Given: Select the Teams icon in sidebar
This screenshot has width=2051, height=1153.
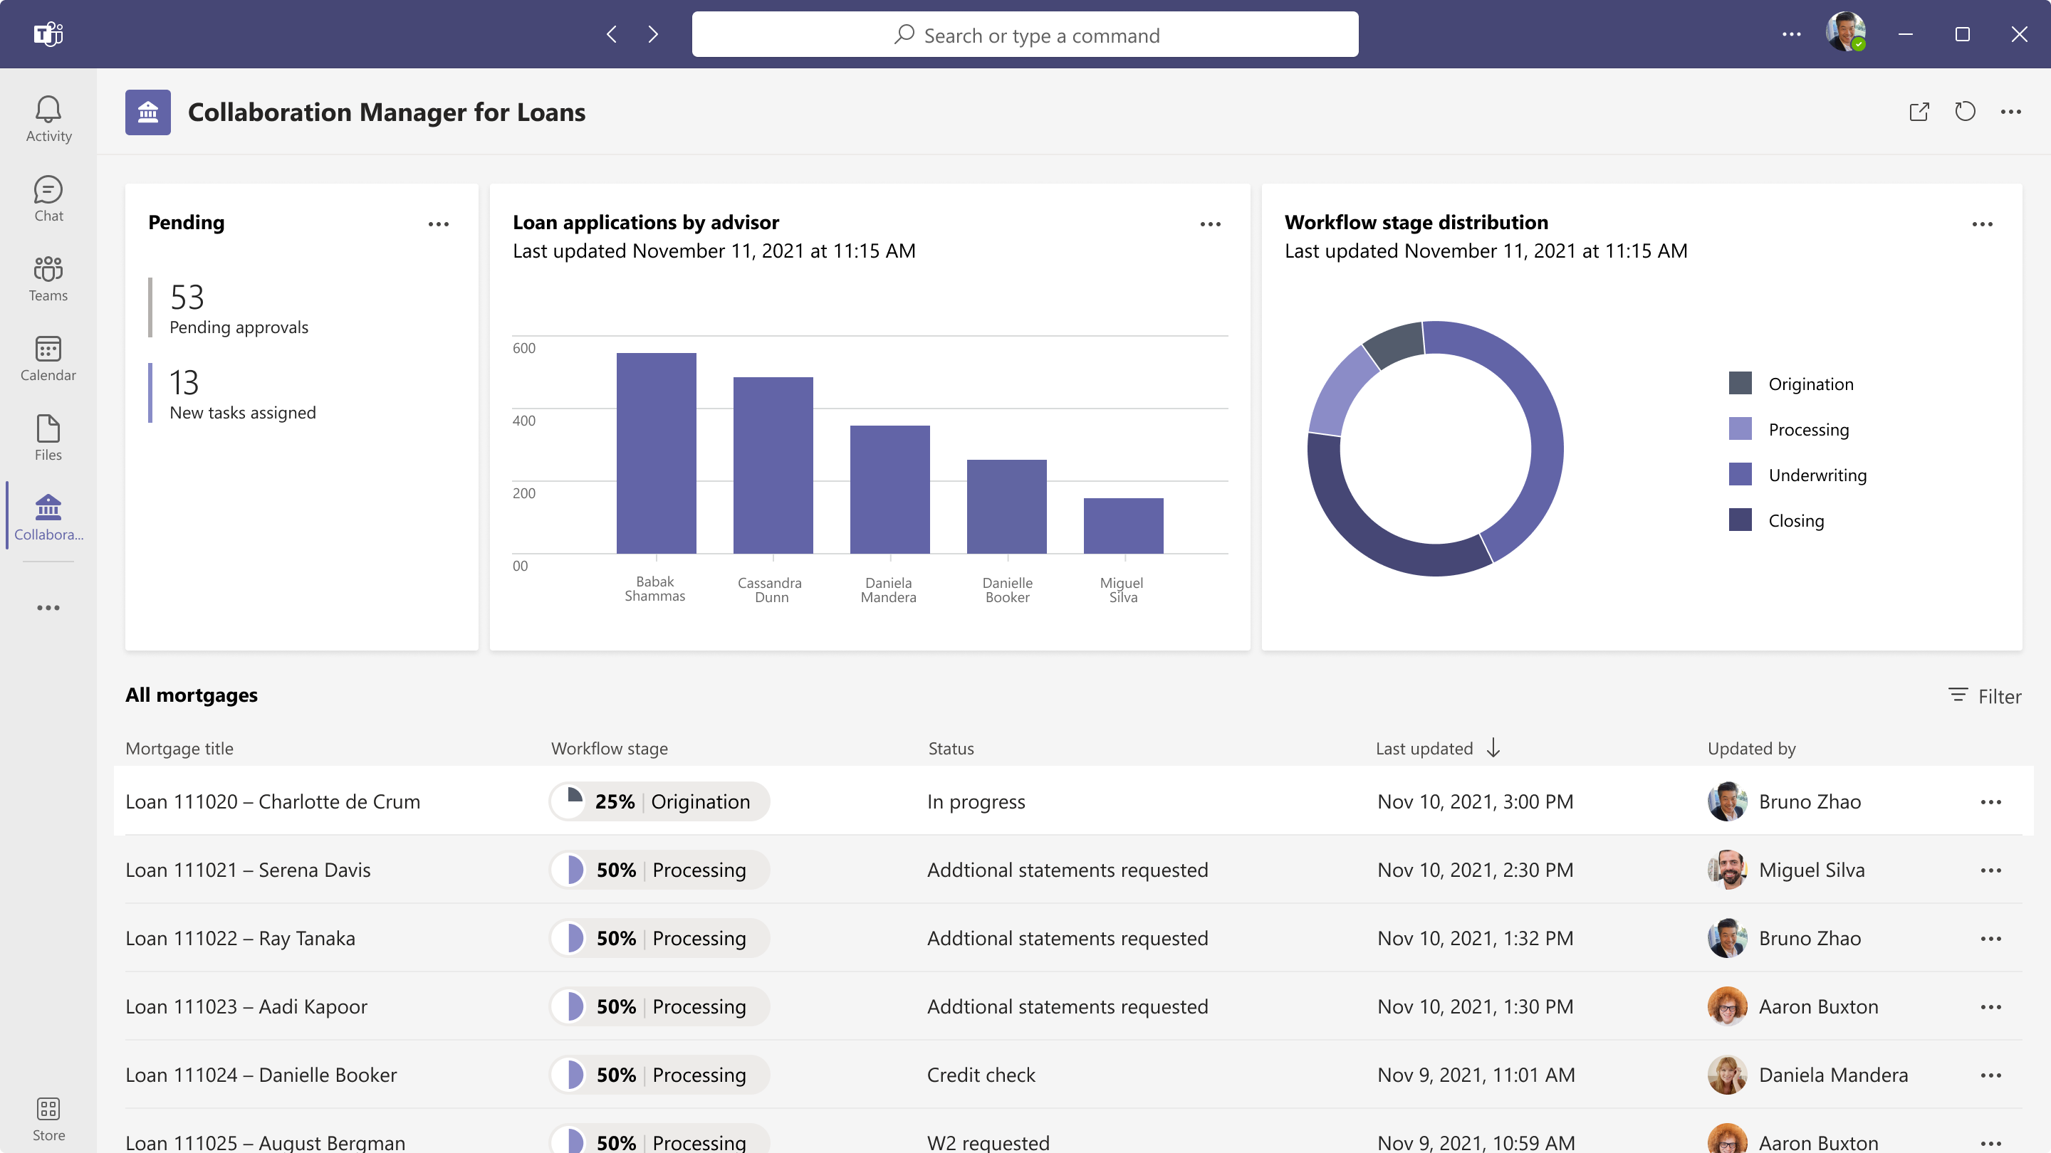Looking at the screenshot, I should click(x=48, y=278).
